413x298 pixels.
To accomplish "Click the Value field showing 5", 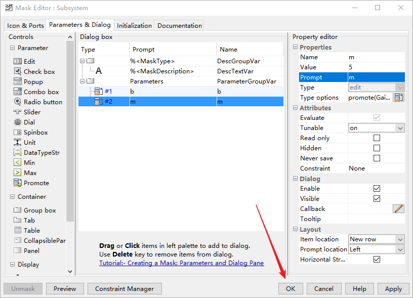I will [x=376, y=67].
